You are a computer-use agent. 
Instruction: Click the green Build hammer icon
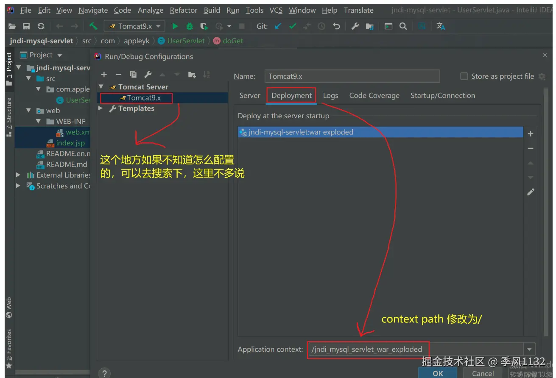tap(93, 26)
